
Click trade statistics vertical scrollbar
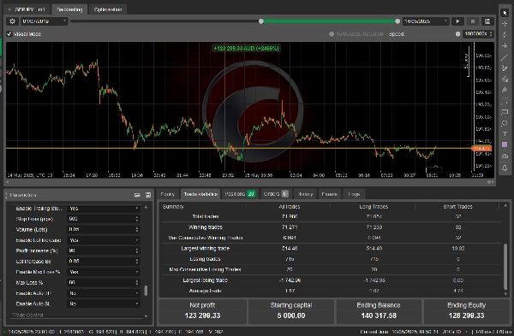[x=505, y=266]
